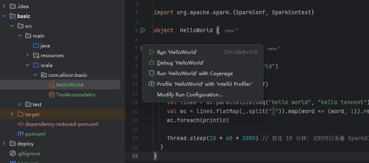This screenshot has width=369, height=163.
Task: Click the test folder icon
Action: click(x=28, y=104)
